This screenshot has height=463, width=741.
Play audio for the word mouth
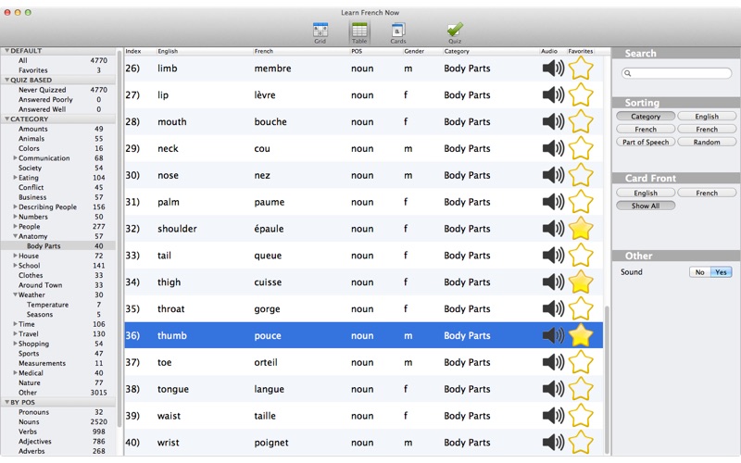(x=553, y=121)
